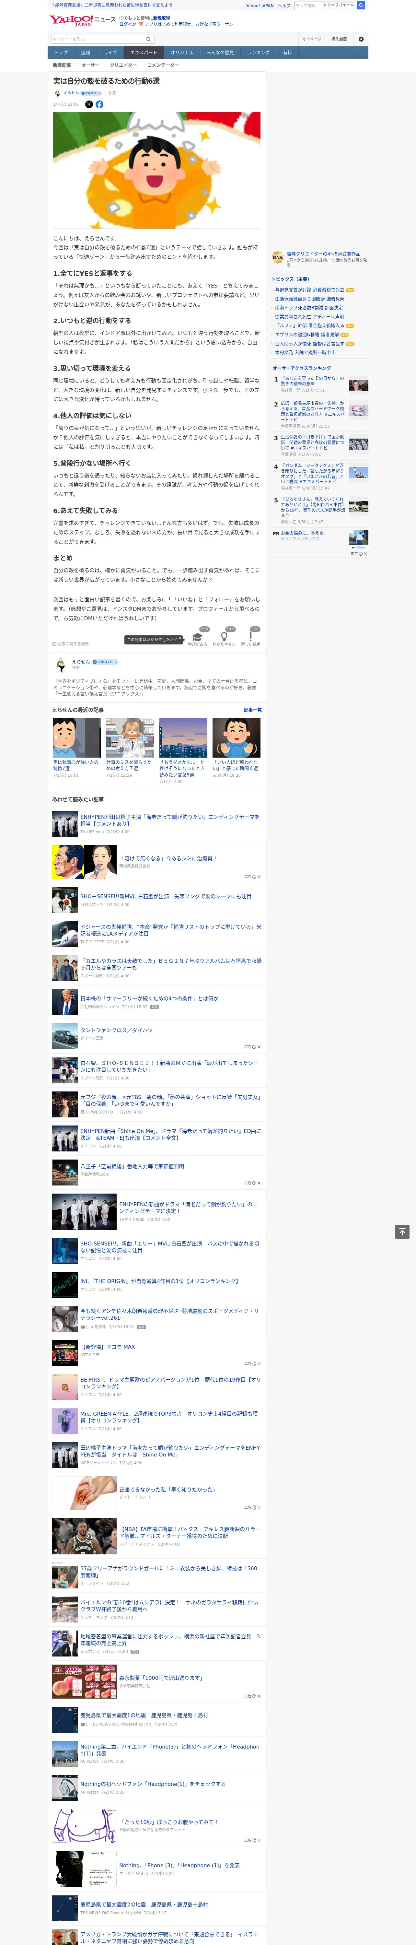The width and height of the screenshot is (416, 1945).
Task: Click the keyword search magnifier icon
Action: tap(149, 39)
